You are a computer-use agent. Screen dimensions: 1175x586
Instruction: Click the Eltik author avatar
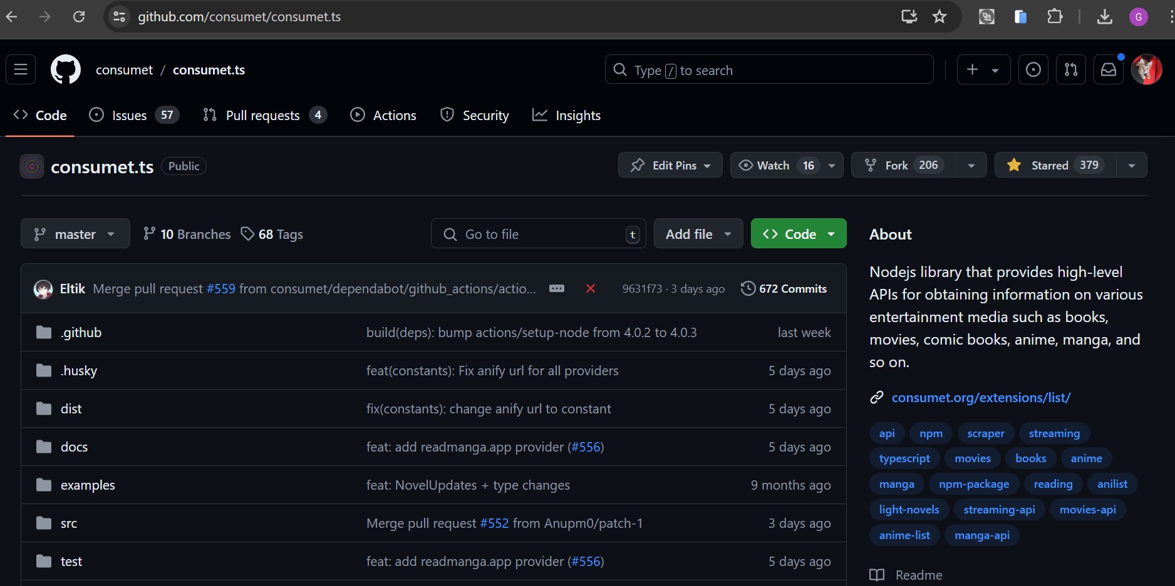click(43, 289)
